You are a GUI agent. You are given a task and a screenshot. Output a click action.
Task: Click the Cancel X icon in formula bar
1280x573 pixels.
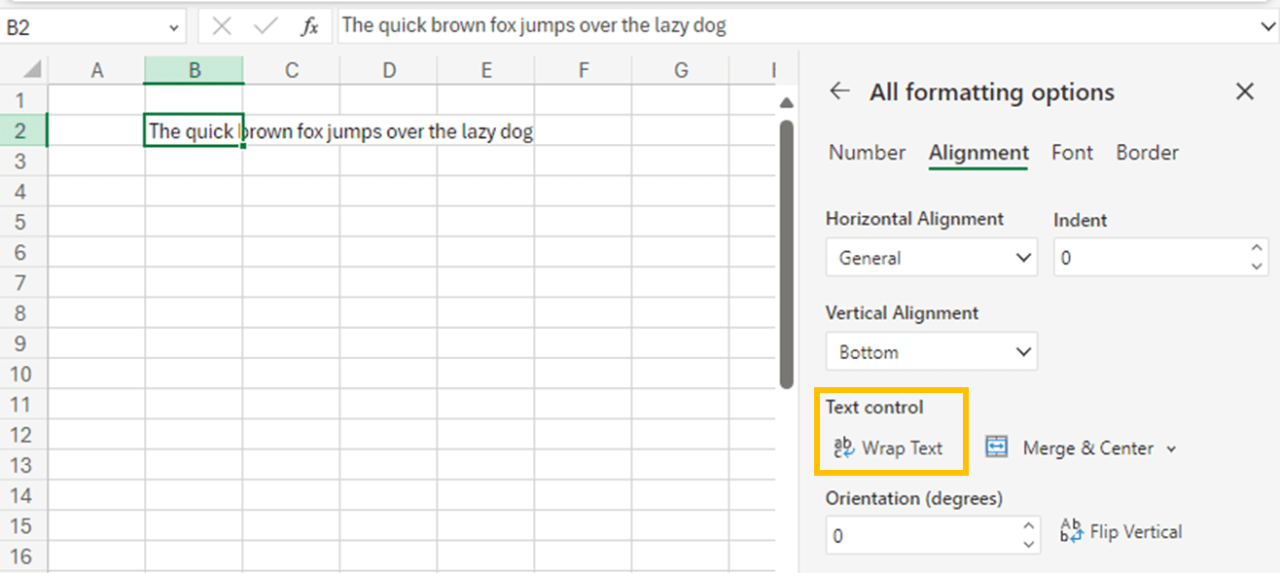tap(222, 27)
